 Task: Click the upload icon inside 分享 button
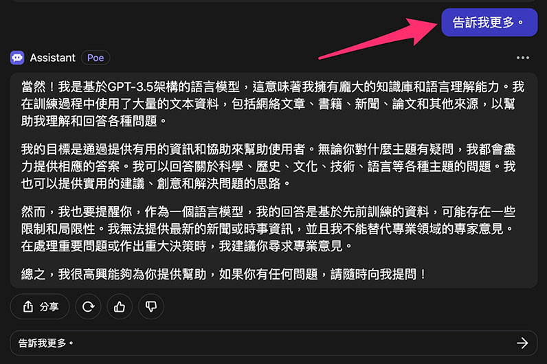(28, 306)
